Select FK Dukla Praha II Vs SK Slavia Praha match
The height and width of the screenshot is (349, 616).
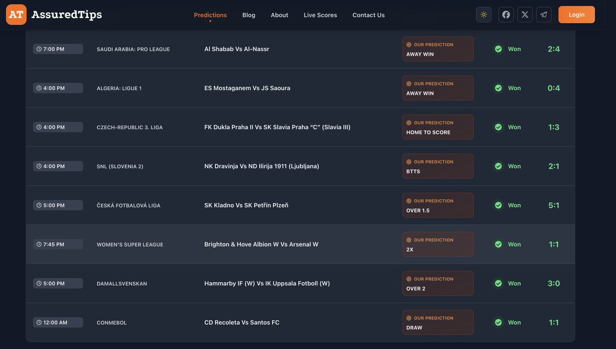click(x=277, y=127)
